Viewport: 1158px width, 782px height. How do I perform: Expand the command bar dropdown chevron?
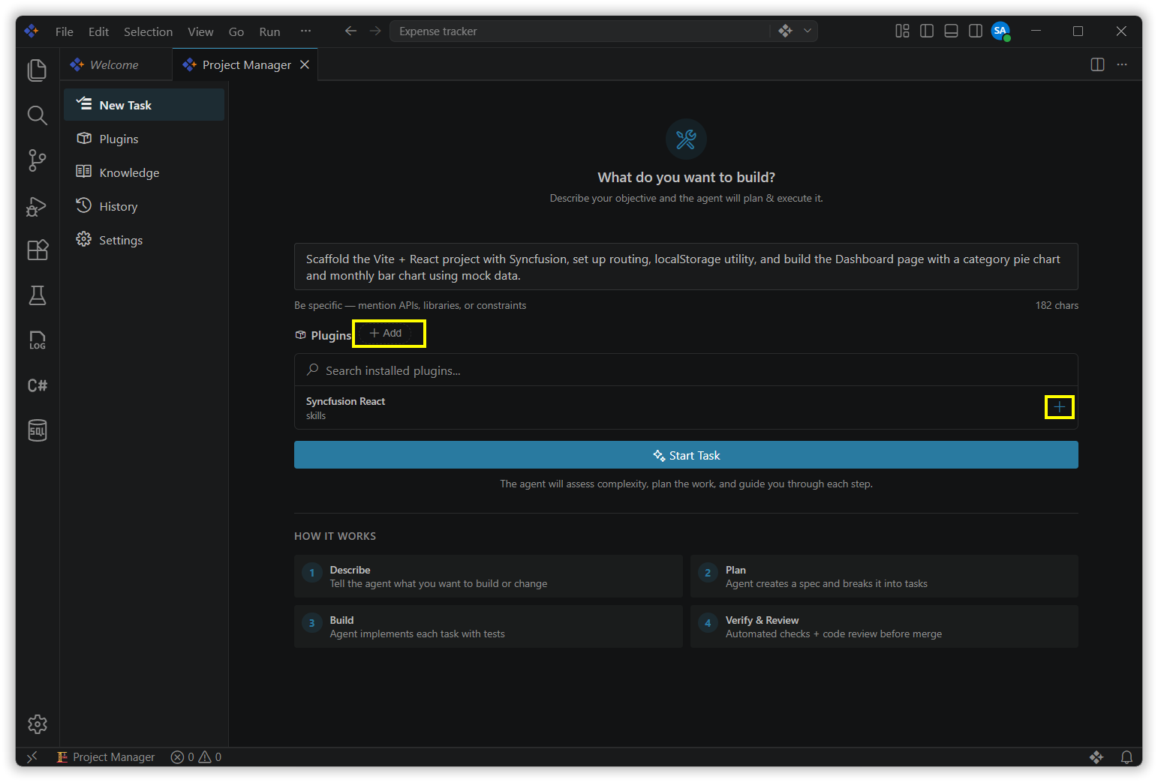(808, 31)
